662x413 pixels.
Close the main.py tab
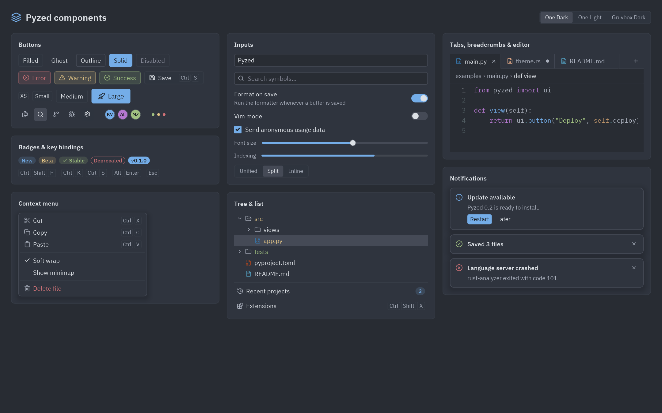494,61
